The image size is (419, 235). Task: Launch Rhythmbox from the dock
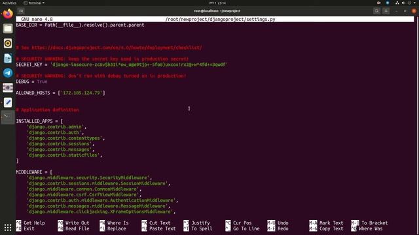[x=8, y=43]
